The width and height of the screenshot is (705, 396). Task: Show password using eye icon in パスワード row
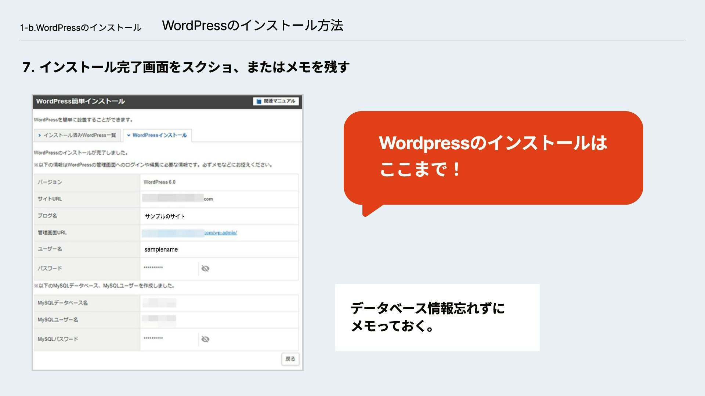tap(205, 268)
